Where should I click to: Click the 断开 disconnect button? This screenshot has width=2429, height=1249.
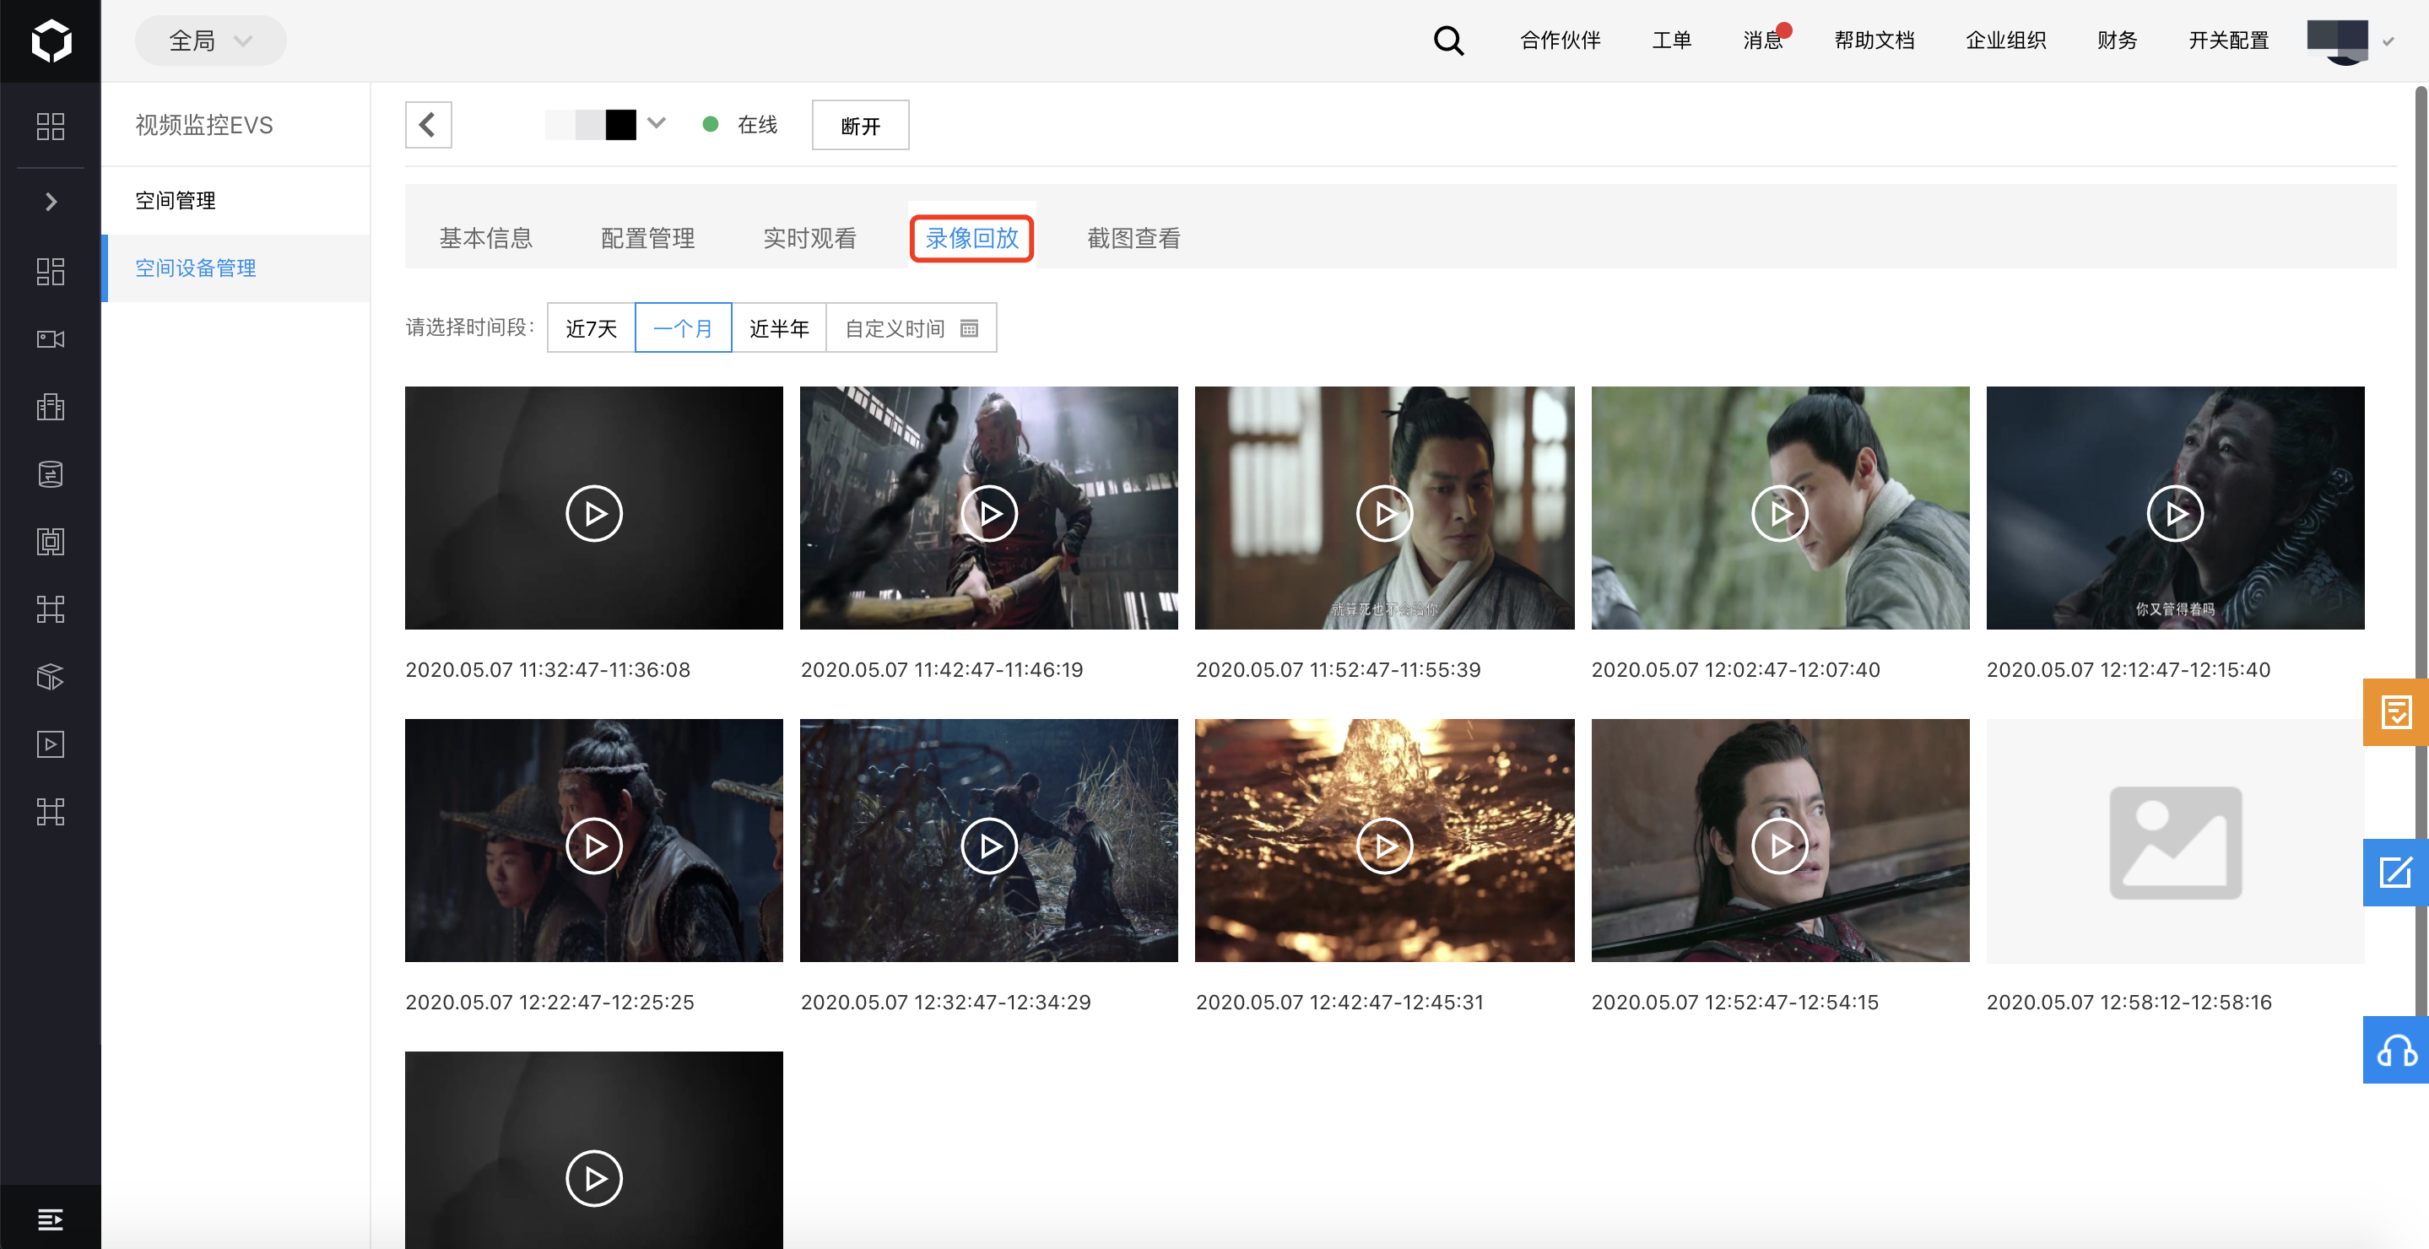point(860,126)
